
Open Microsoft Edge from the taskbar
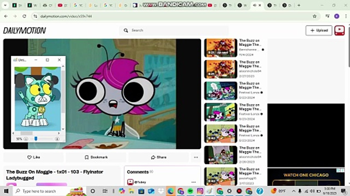170,191
